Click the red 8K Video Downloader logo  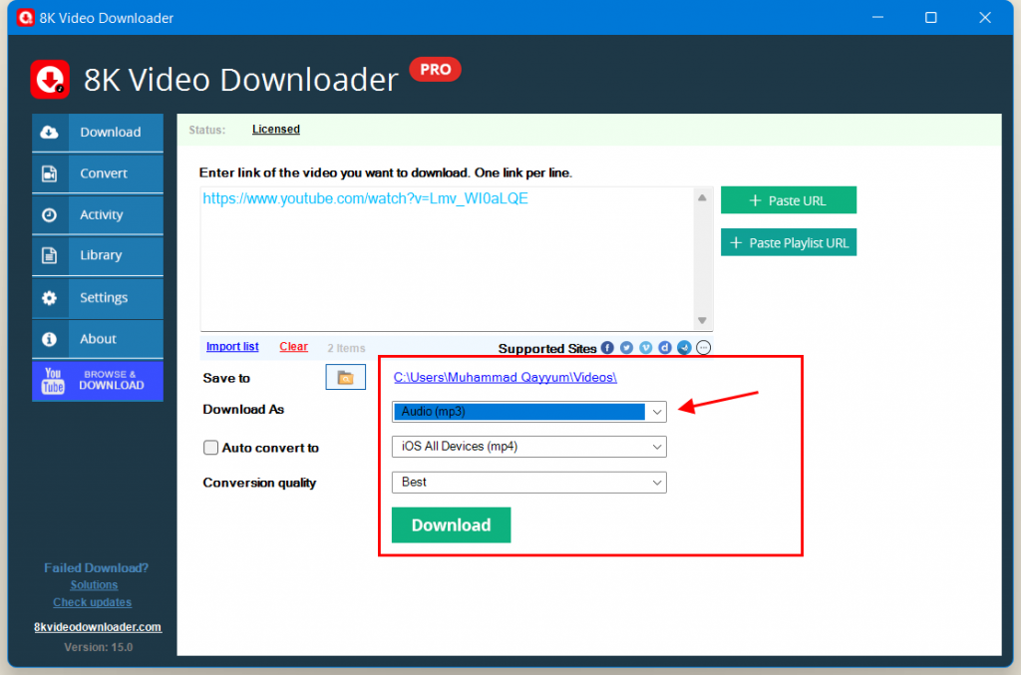(50, 80)
